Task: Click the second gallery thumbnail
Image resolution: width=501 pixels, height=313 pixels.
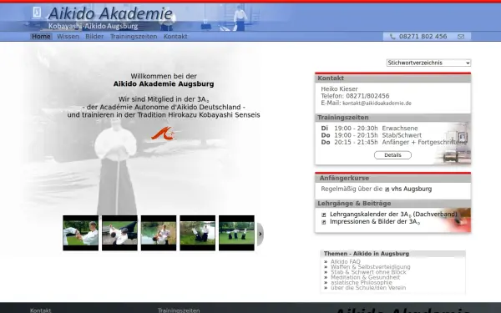Action: (x=119, y=233)
